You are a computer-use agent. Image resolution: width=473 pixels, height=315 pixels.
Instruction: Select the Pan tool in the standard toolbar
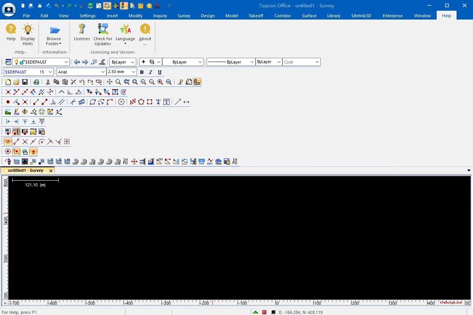[109, 82]
